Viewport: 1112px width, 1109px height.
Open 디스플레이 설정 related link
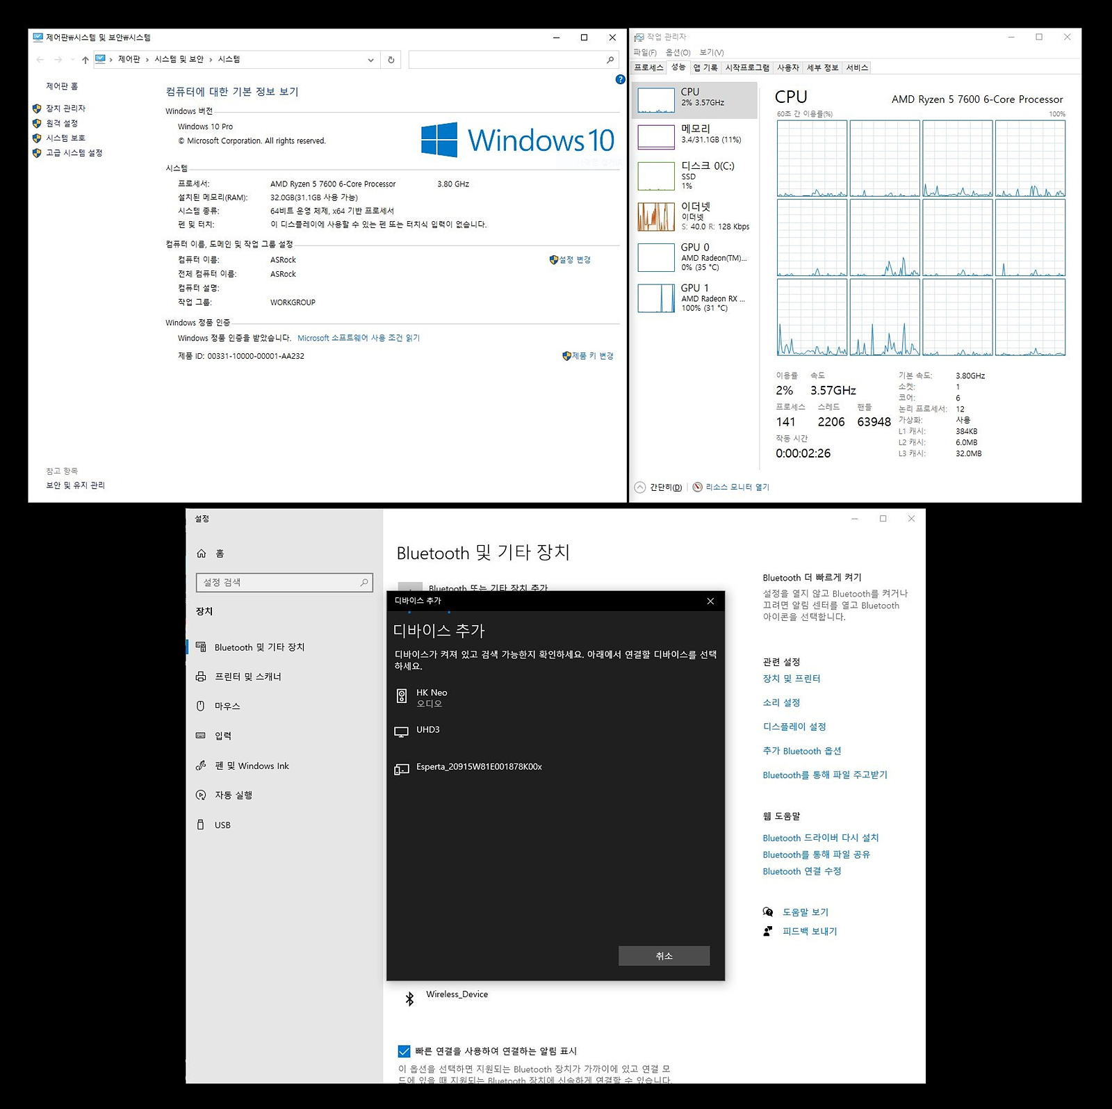pyautogui.click(x=794, y=727)
